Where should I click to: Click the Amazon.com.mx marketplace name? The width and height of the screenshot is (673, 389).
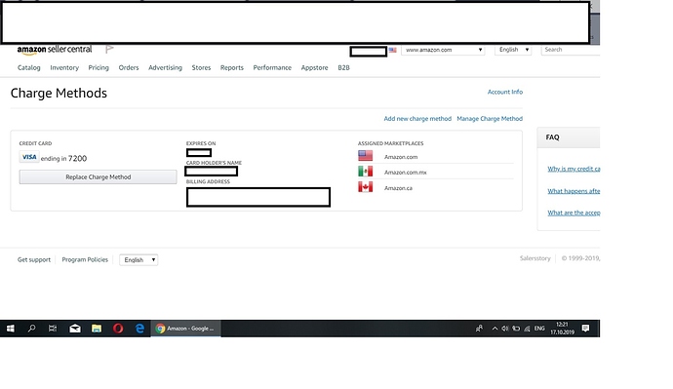pyautogui.click(x=406, y=173)
